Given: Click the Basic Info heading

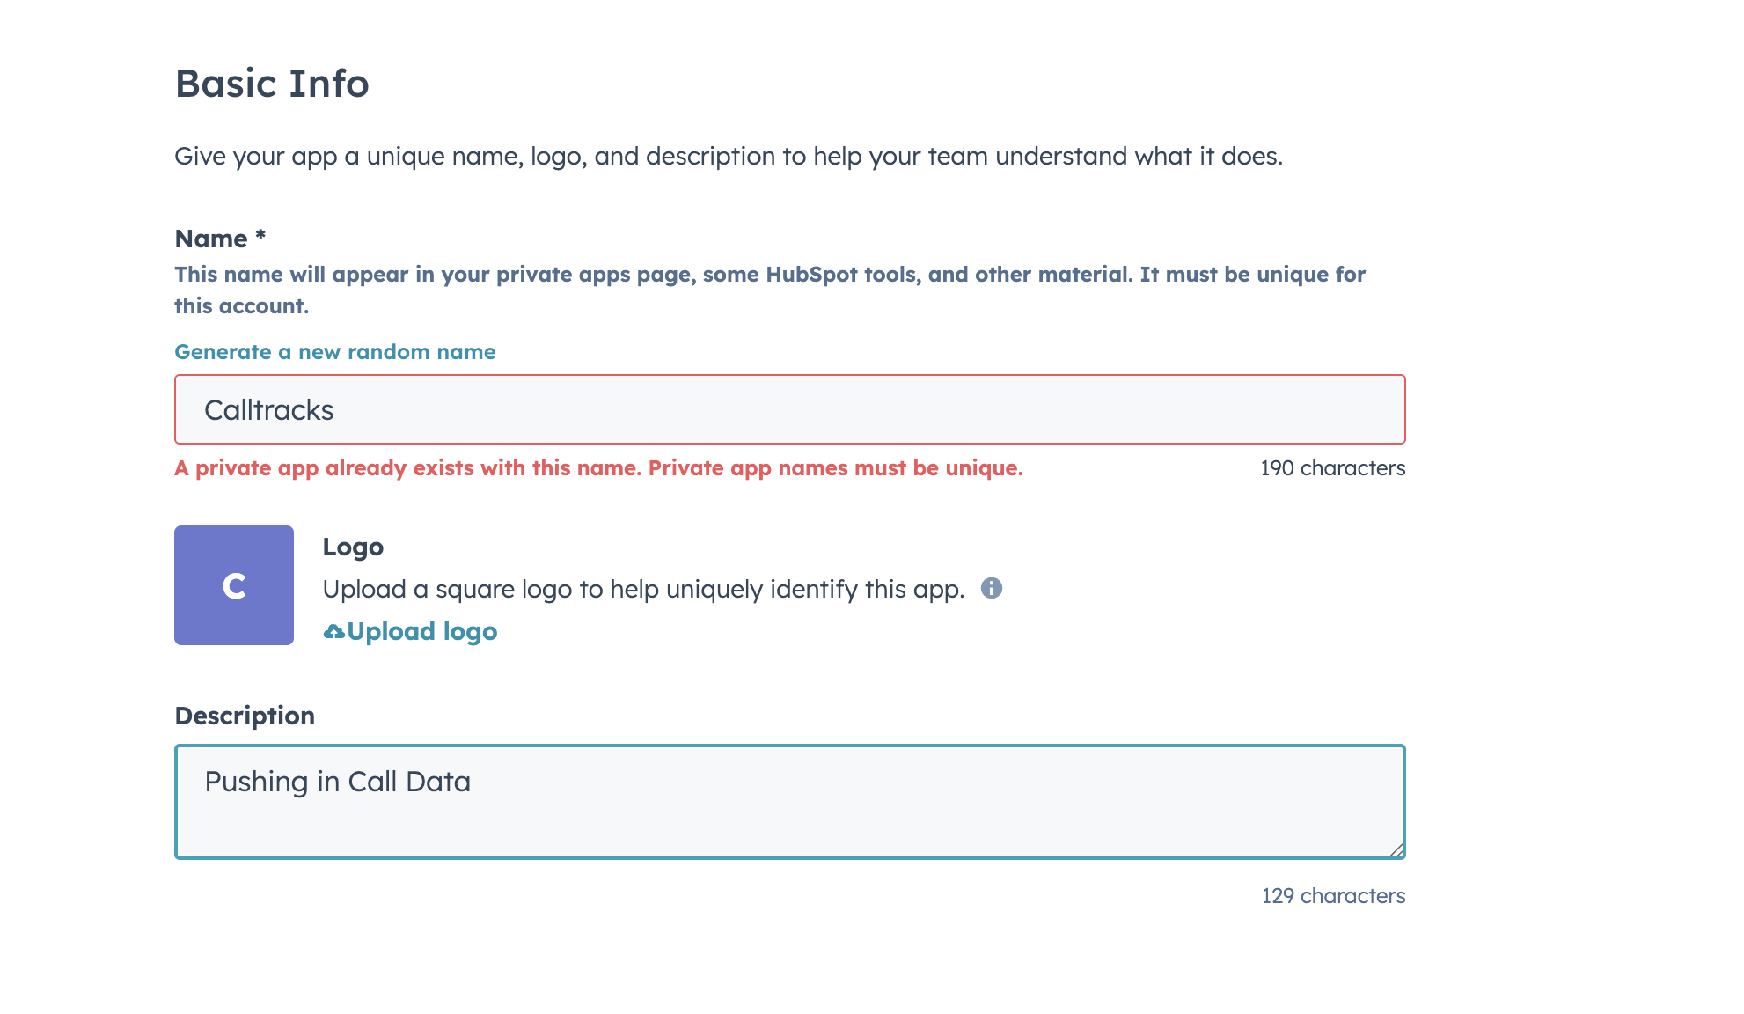Looking at the screenshot, I should 272,84.
